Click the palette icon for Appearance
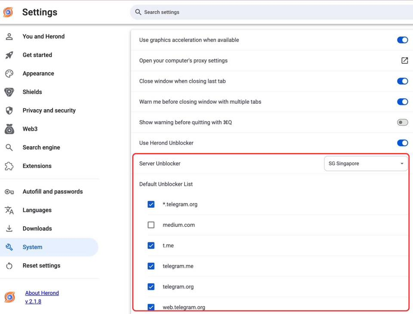This screenshot has height=314, width=413. 9,74
